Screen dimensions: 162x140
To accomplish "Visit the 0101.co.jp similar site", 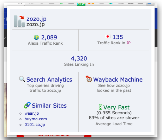I will click(35, 125).
